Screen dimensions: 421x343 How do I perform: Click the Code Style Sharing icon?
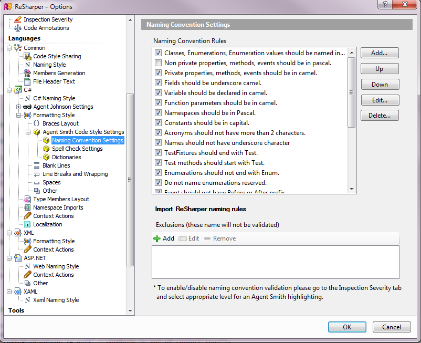27,56
